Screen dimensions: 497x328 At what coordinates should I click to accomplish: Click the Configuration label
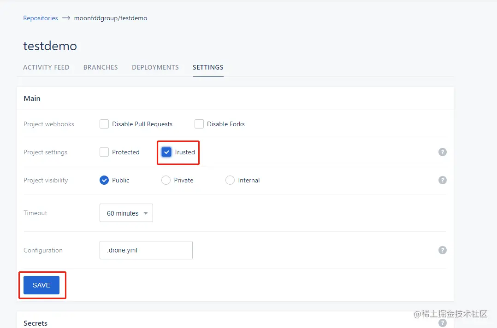[43, 250]
